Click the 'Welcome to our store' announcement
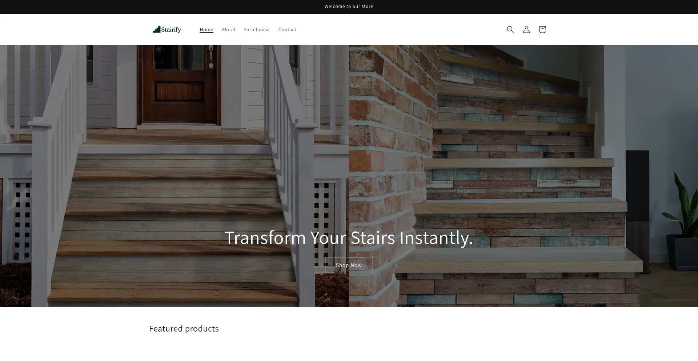Image resolution: width=698 pixels, height=361 pixels. tap(349, 7)
